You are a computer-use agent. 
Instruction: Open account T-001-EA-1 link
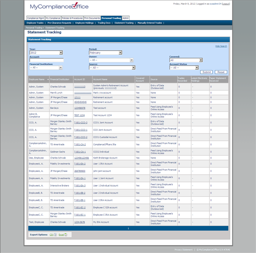point(80,178)
